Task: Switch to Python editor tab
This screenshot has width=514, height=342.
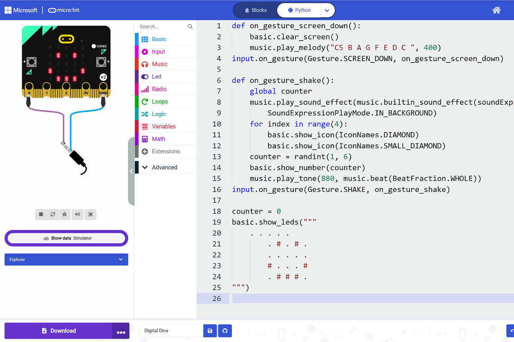Action: (x=299, y=10)
